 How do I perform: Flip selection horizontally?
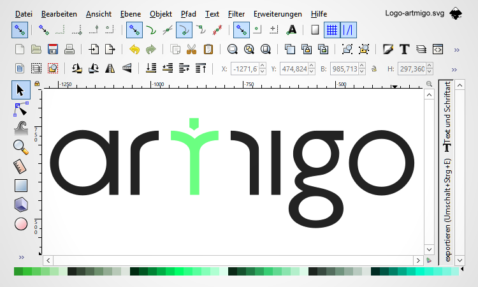click(110, 68)
